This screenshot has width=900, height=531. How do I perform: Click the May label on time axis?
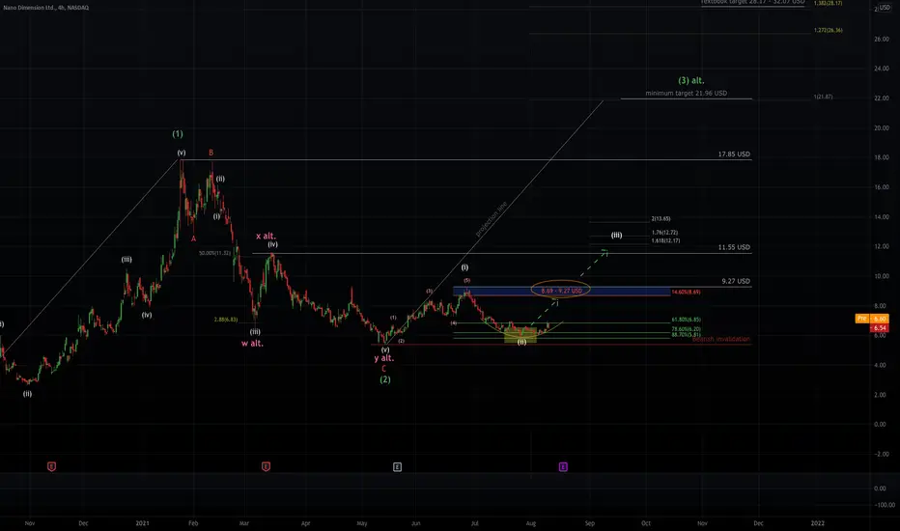point(361,523)
